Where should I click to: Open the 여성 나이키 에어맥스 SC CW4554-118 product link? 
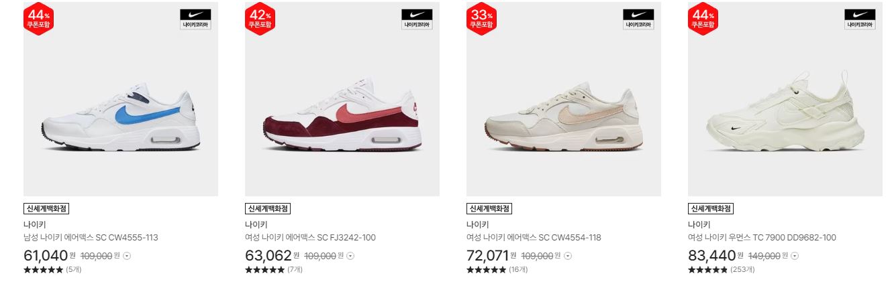click(x=534, y=238)
